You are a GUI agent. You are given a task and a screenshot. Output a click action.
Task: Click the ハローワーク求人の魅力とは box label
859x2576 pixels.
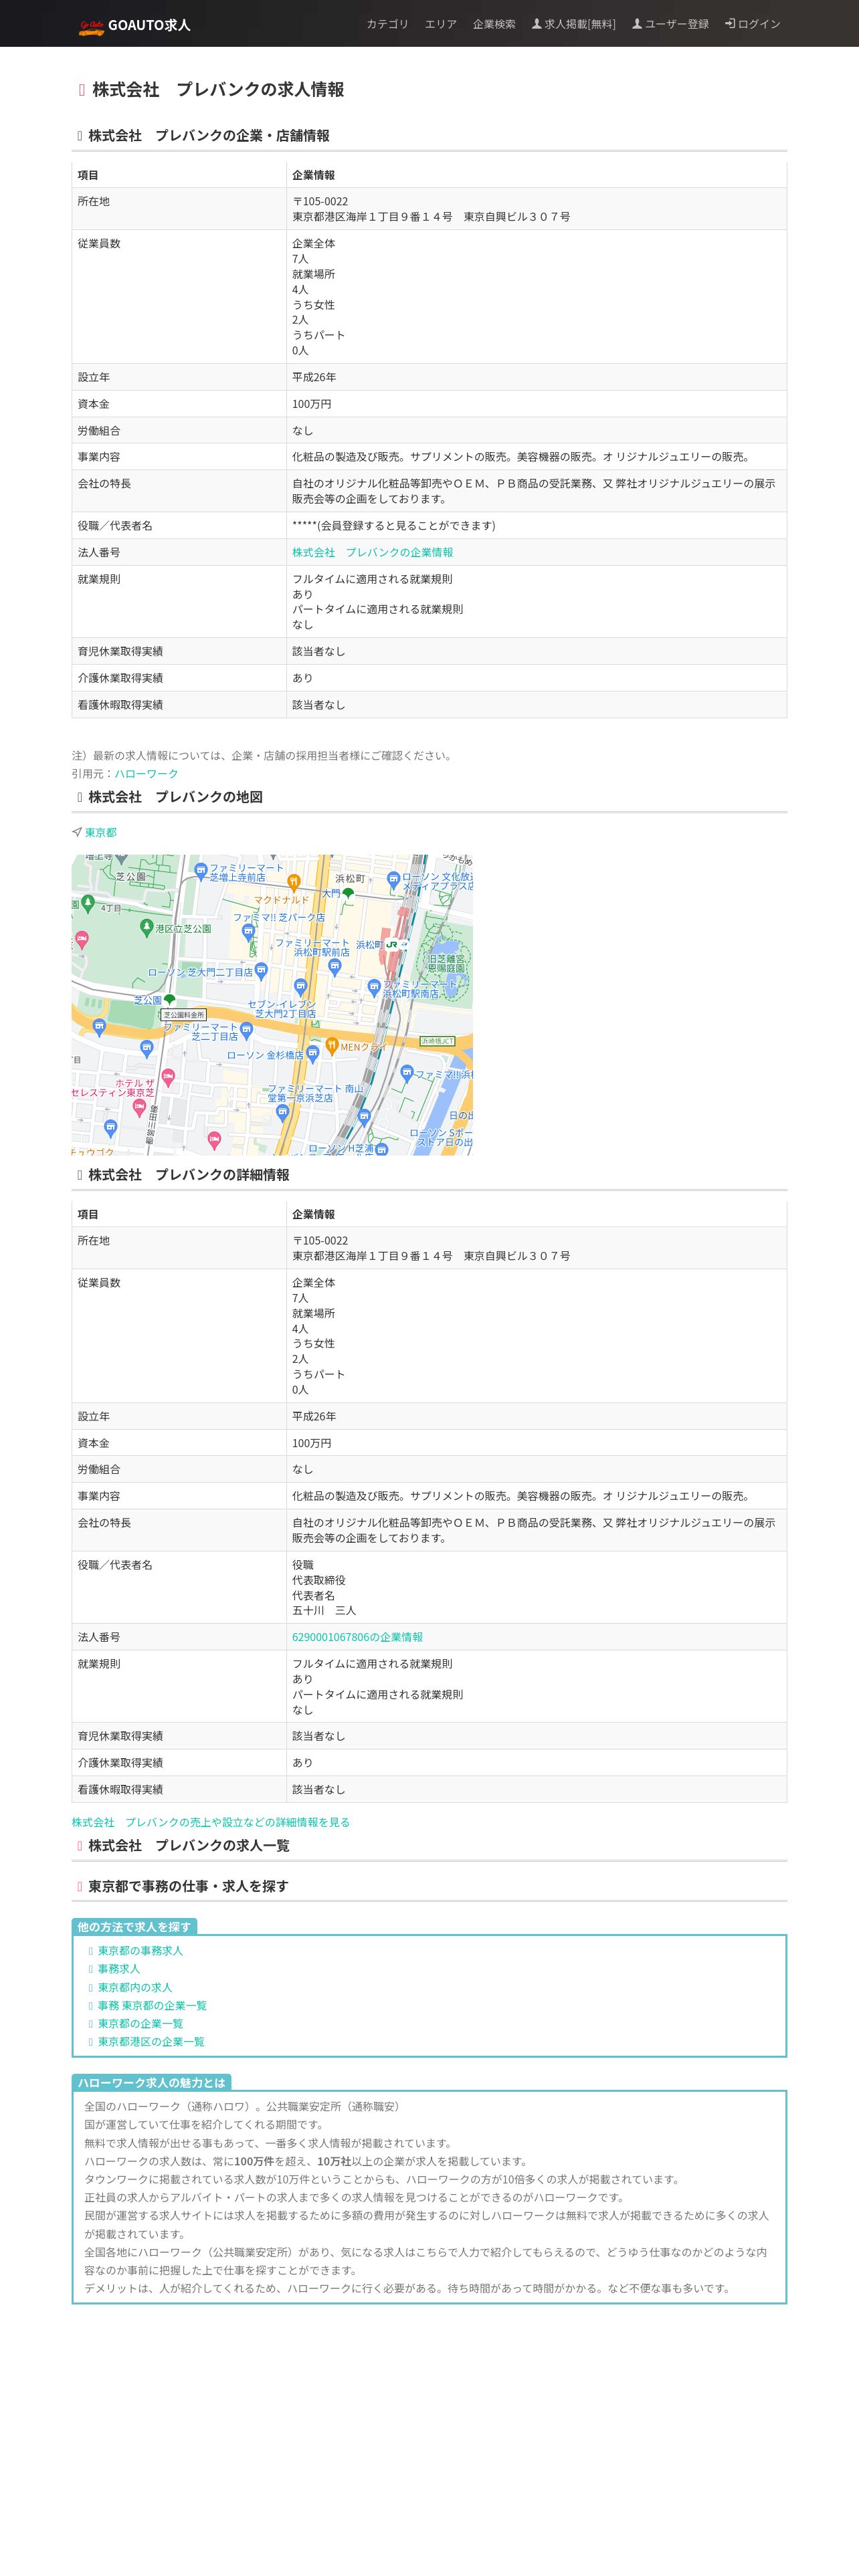(152, 2083)
